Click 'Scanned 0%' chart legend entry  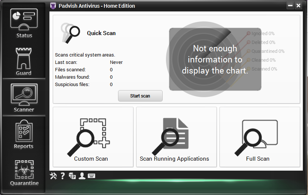click(x=262, y=69)
